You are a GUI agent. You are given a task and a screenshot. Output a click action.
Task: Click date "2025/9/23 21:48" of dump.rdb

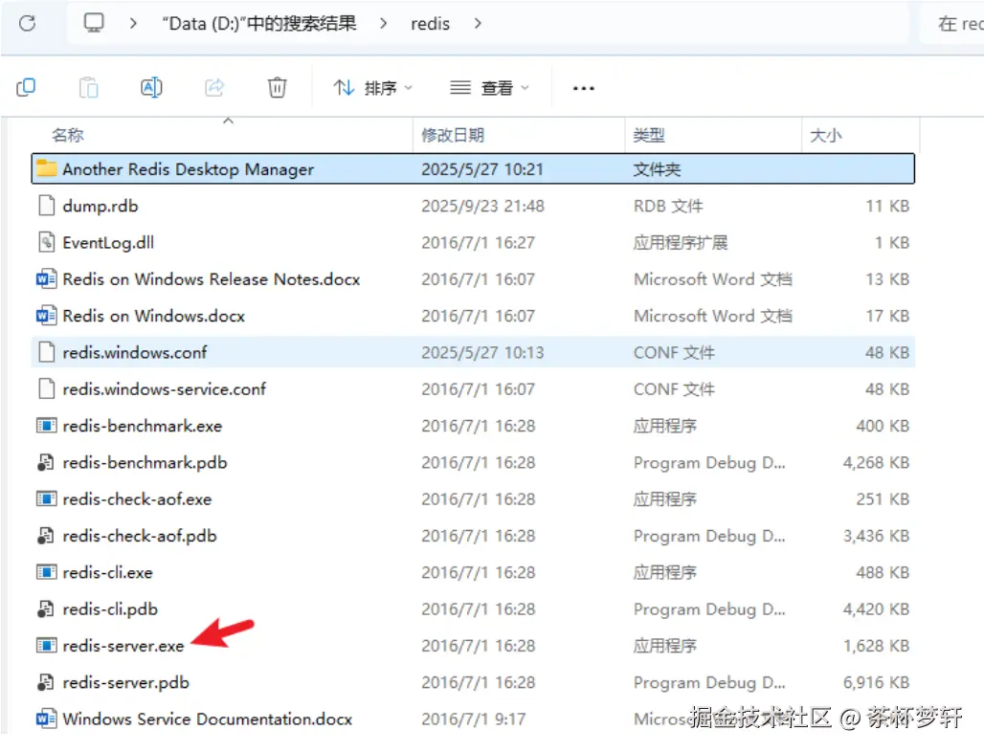(482, 206)
